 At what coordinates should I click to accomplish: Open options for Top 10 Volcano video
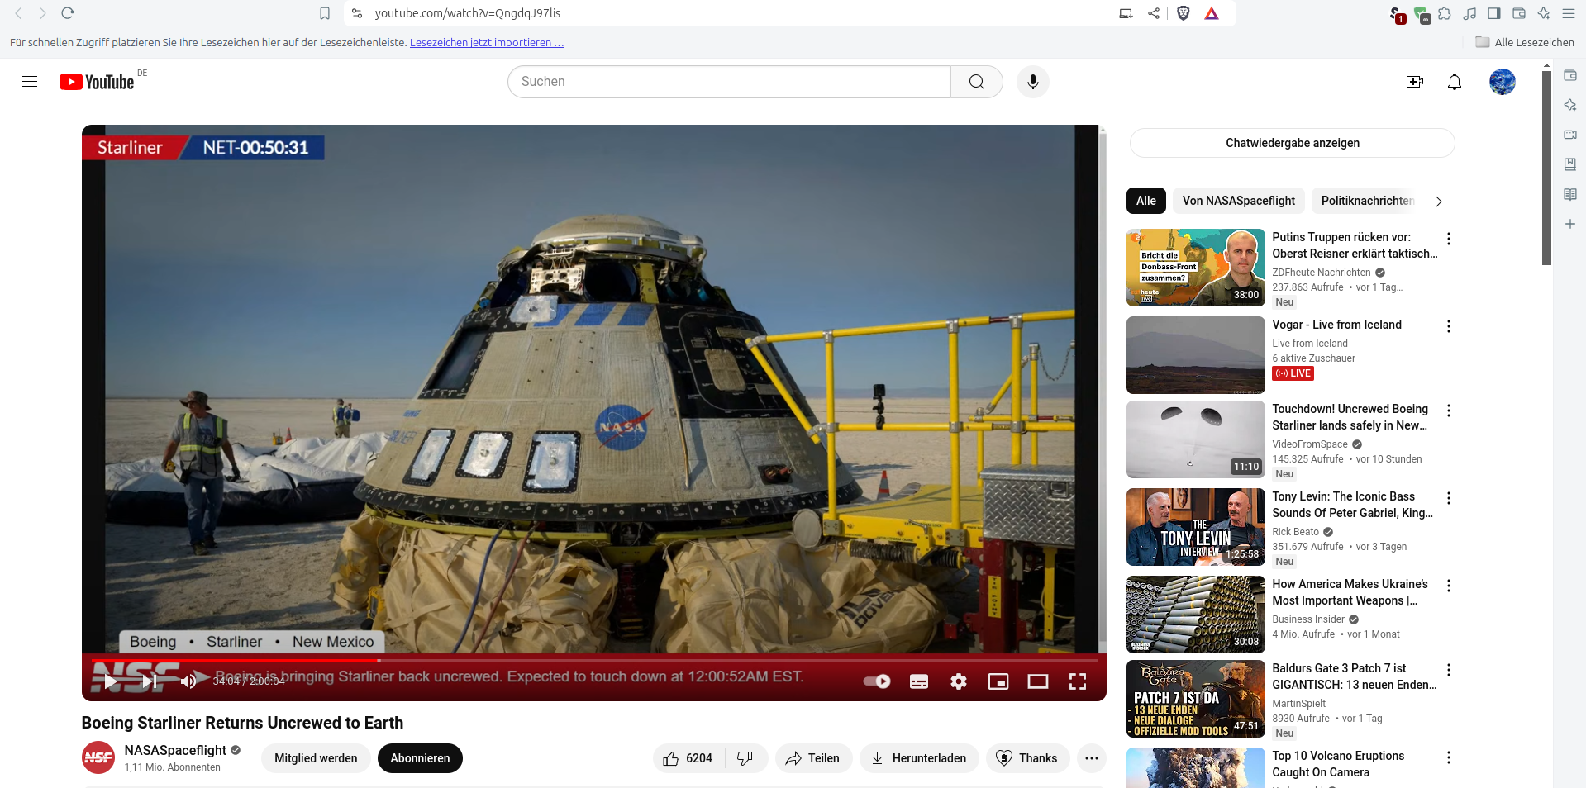coord(1449,757)
